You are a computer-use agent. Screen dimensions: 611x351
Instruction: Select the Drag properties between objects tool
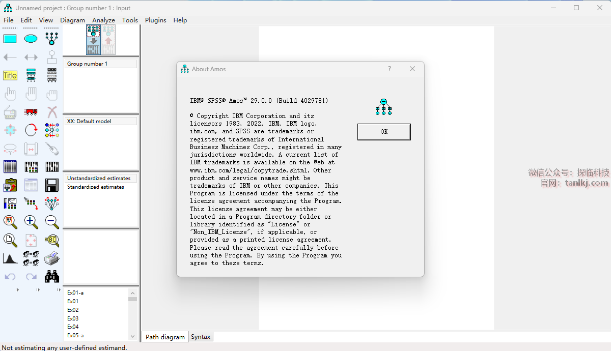[31, 203]
